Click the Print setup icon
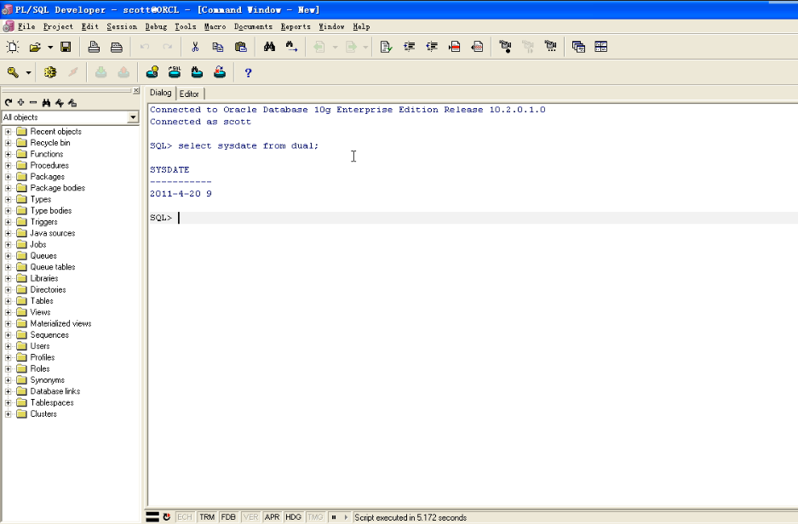This screenshot has height=524, width=798. pyautogui.click(x=117, y=47)
